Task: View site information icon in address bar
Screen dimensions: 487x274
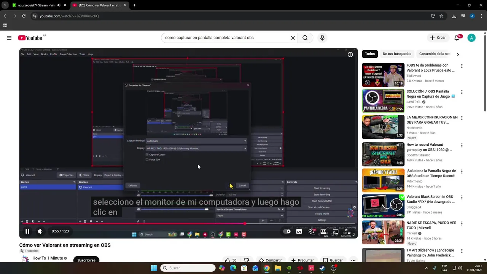Action: pyautogui.click(x=35, y=16)
